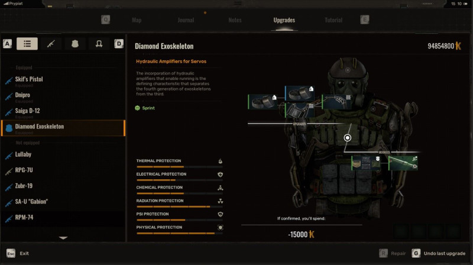Click the Repair button
473x265 pixels.
393,253
